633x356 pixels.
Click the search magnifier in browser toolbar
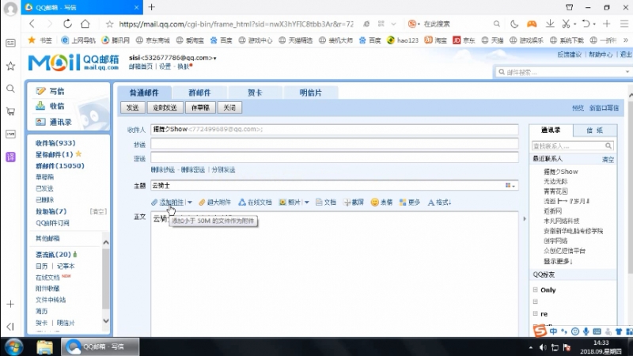(497, 24)
